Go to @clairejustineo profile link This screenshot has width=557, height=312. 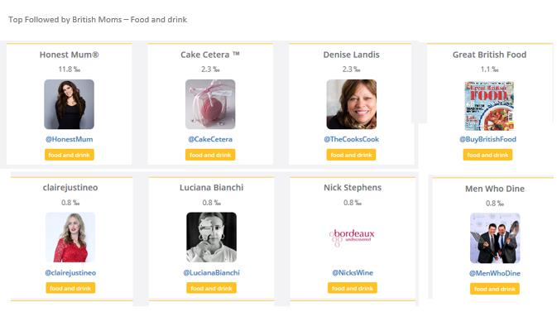(70, 273)
